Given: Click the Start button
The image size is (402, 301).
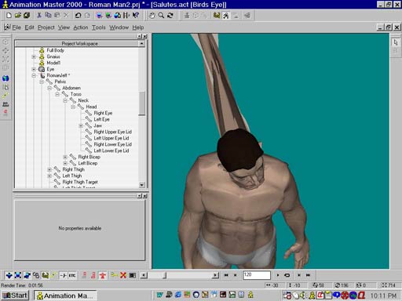Looking at the screenshot, I should click(16, 296).
